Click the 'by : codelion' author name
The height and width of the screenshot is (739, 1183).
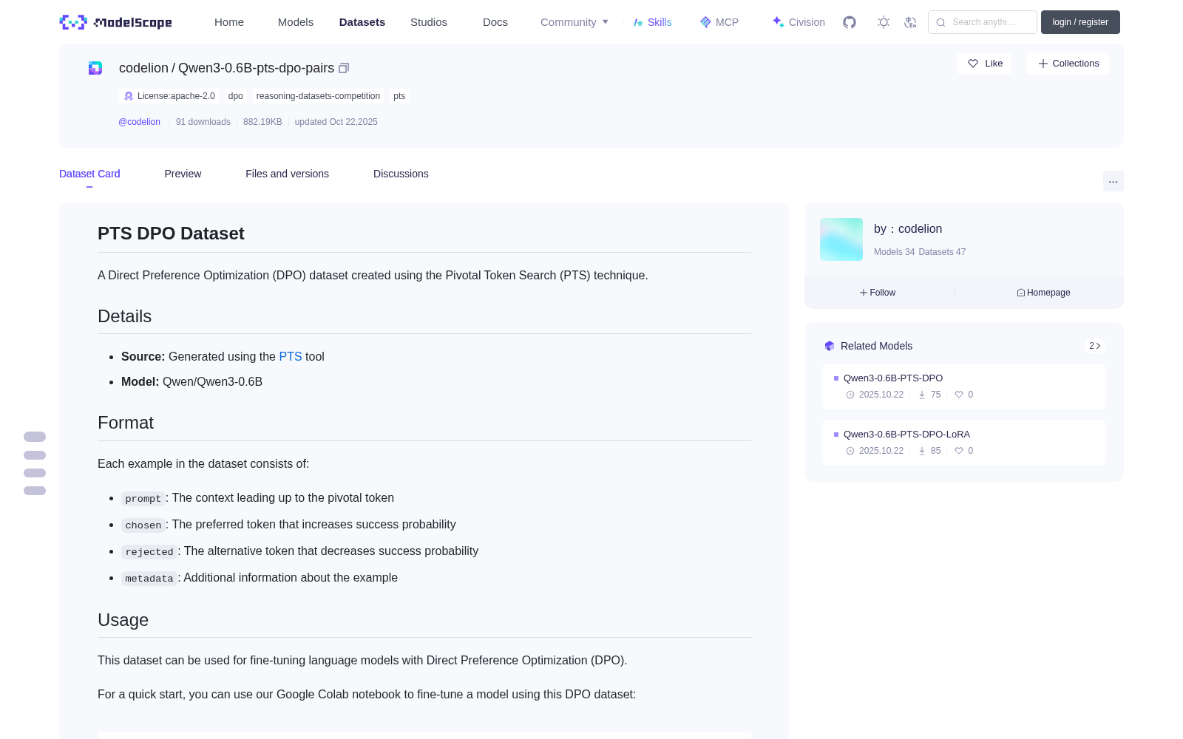908,229
